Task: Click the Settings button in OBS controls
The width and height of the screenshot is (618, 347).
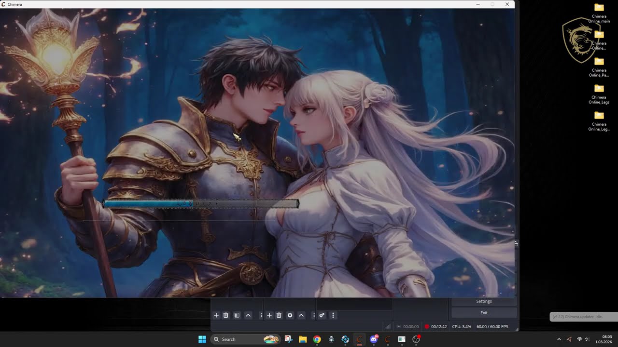Action: [484, 301]
